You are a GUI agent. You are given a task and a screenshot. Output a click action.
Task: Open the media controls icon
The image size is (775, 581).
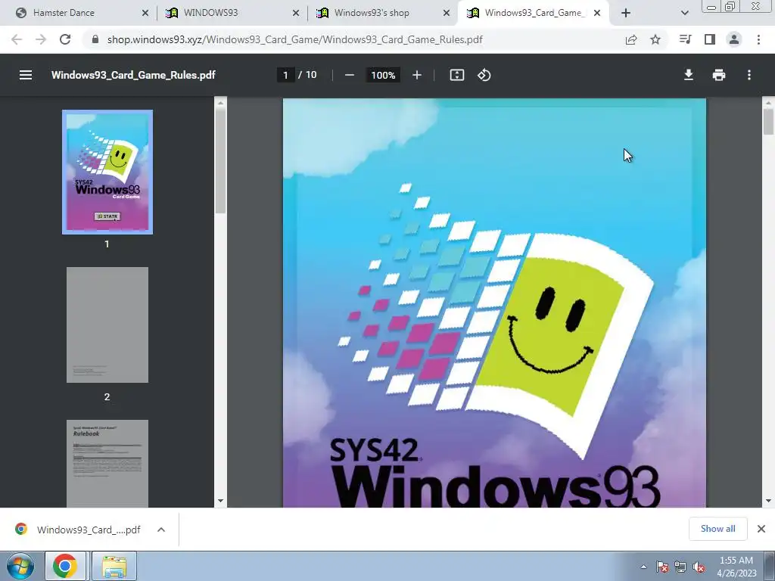pyautogui.click(x=686, y=39)
